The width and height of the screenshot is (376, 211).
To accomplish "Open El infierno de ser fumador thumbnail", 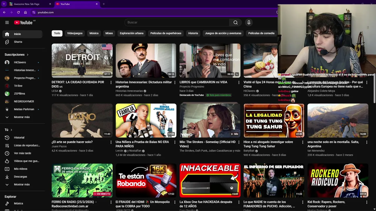I will click(274, 181).
